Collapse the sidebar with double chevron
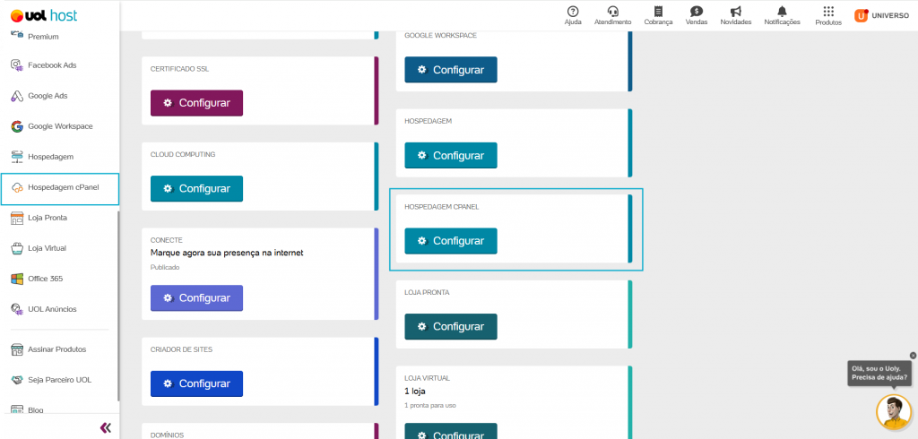918x439 pixels. click(x=106, y=428)
